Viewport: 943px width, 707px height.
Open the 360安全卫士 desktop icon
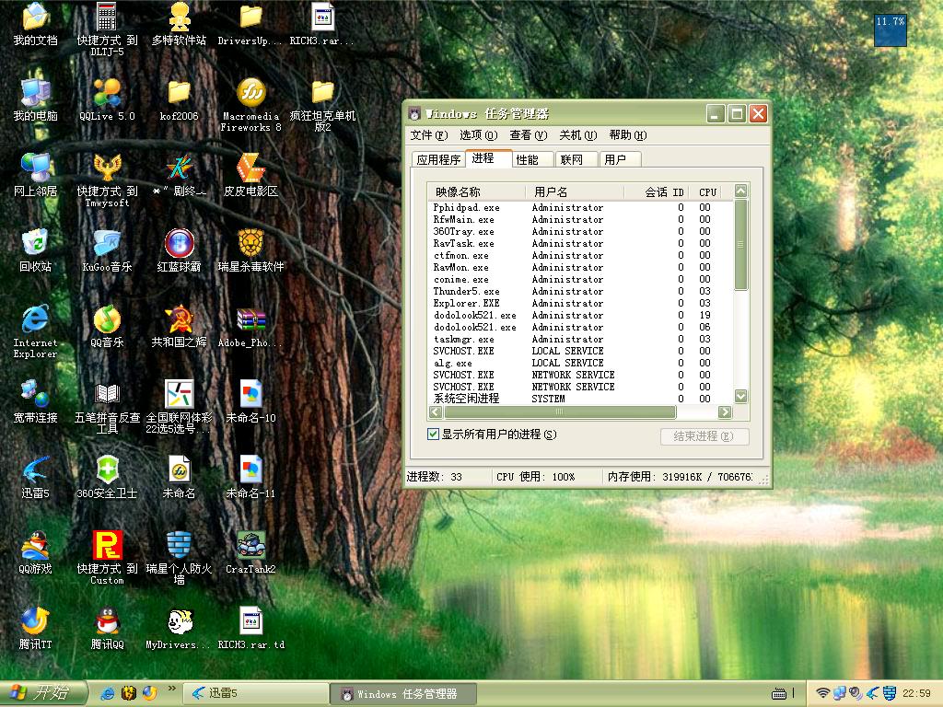pos(107,469)
